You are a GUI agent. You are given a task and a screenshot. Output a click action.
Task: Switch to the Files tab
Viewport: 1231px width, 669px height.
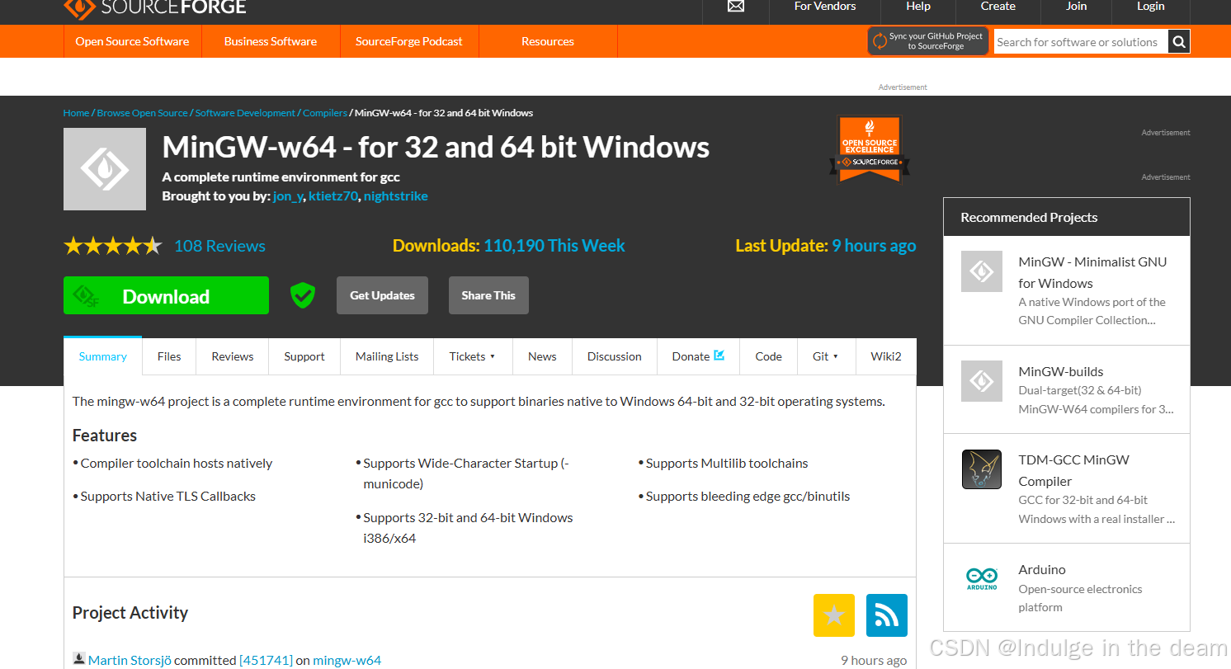coord(169,356)
